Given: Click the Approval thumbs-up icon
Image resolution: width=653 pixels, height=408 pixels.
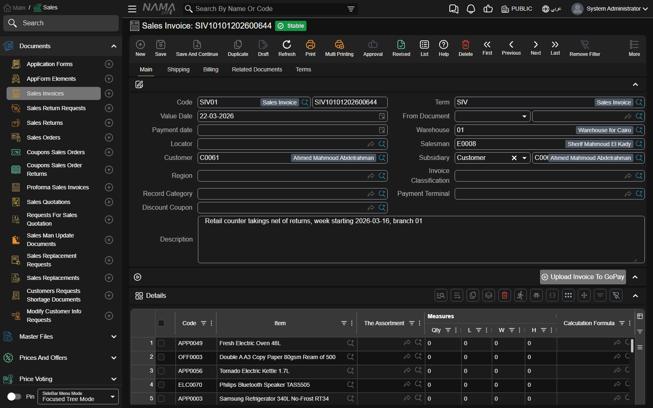Looking at the screenshot, I should 373,44.
